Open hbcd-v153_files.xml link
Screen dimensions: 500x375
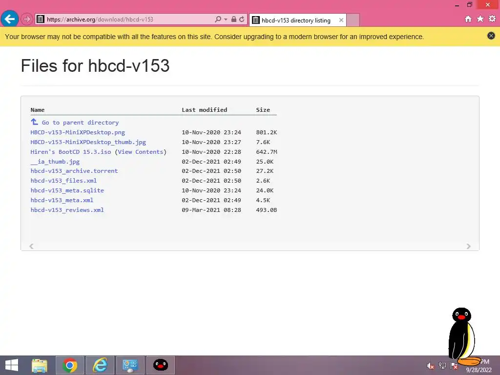pos(63,181)
